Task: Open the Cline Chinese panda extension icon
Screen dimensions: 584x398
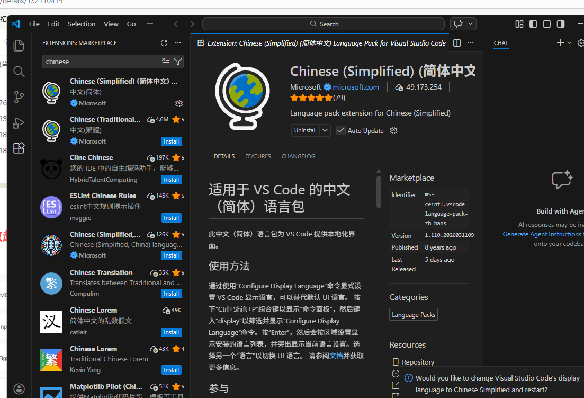Action: pyautogui.click(x=51, y=169)
